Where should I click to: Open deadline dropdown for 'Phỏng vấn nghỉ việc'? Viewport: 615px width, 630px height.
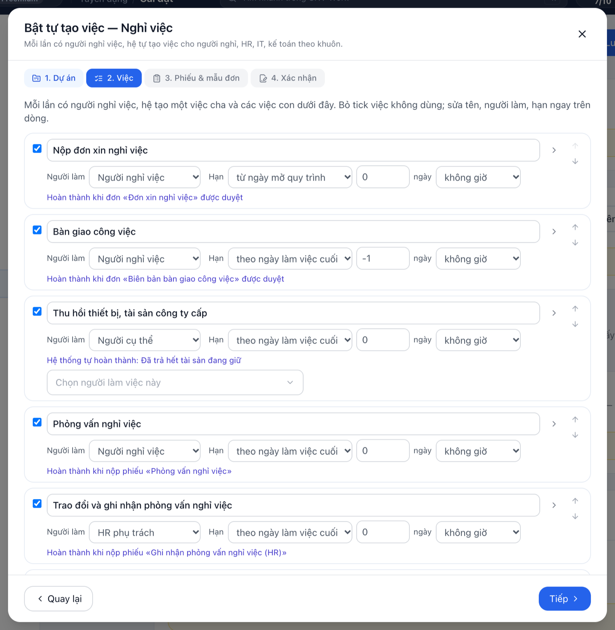click(290, 451)
